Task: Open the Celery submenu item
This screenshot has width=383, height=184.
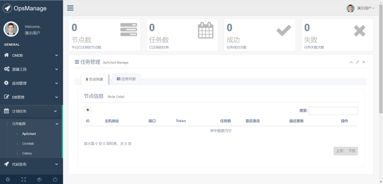Action: (x=27, y=154)
